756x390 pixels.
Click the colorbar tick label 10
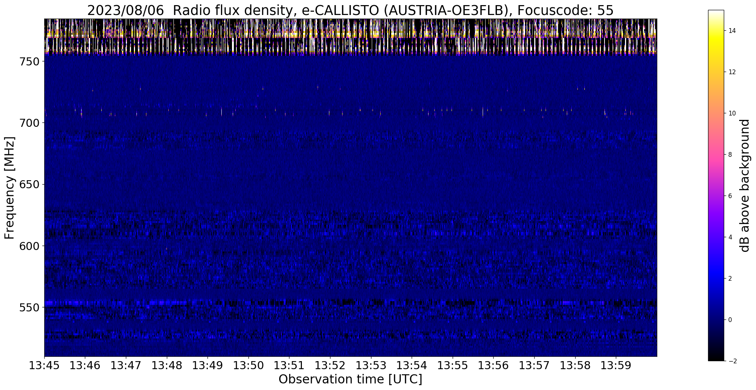[732, 113]
